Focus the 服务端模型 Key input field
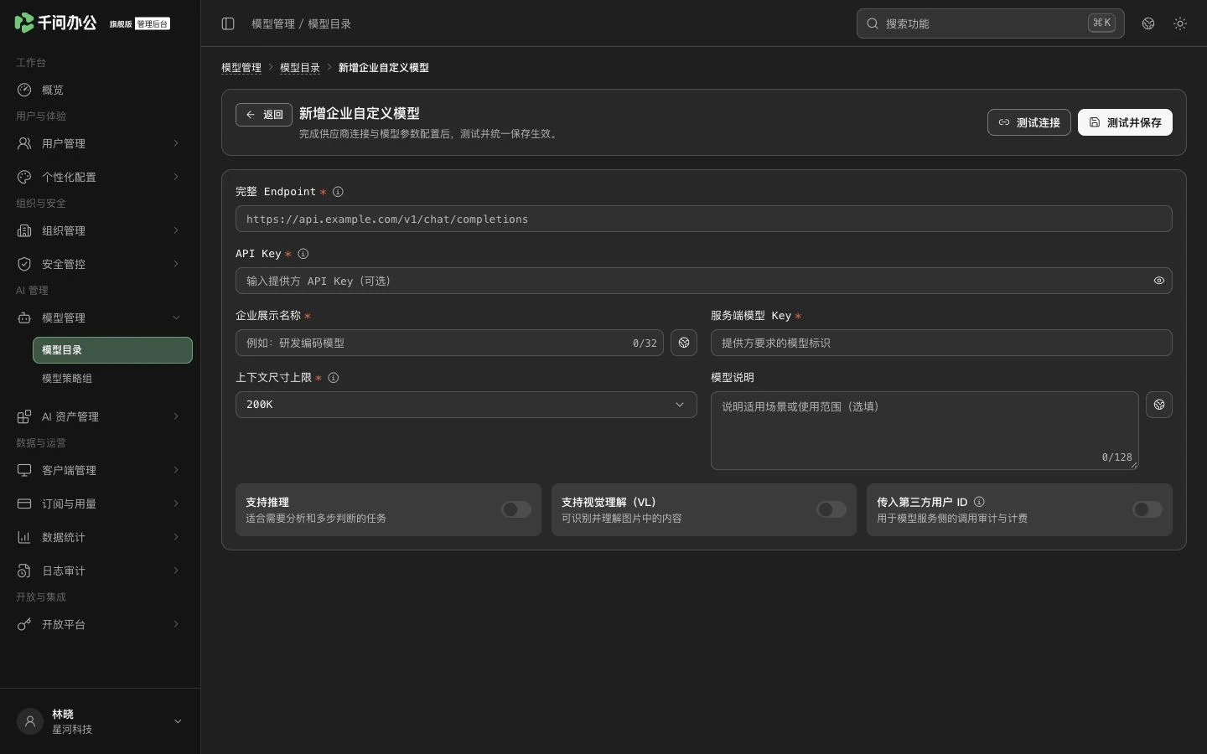 [x=941, y=343]
